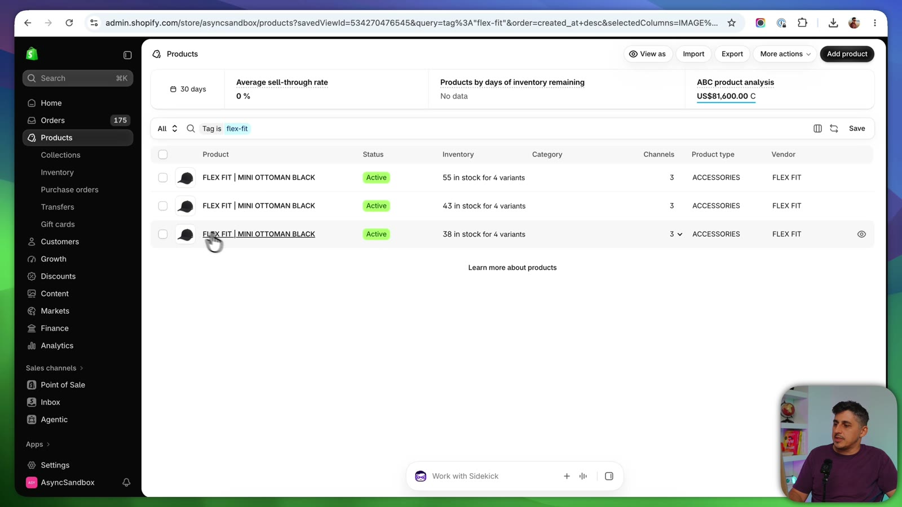Open the browser profile avatar
This screenshot has height=507, width=902.
(854, 23)
